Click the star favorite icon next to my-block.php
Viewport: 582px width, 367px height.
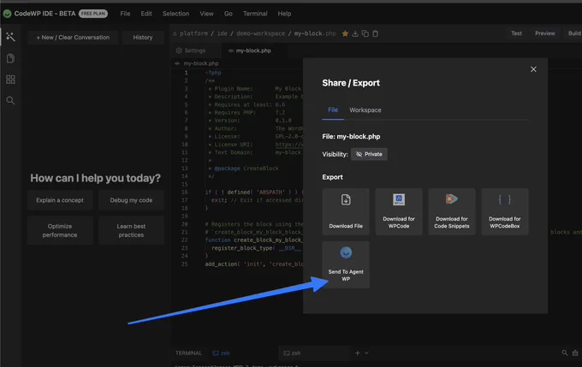pos(345,33)
